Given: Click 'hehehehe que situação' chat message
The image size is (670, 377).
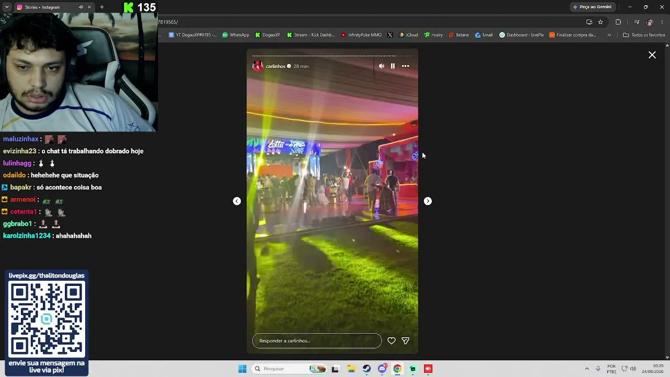Looking at the screenshot, I should click(x=64, y=175).
